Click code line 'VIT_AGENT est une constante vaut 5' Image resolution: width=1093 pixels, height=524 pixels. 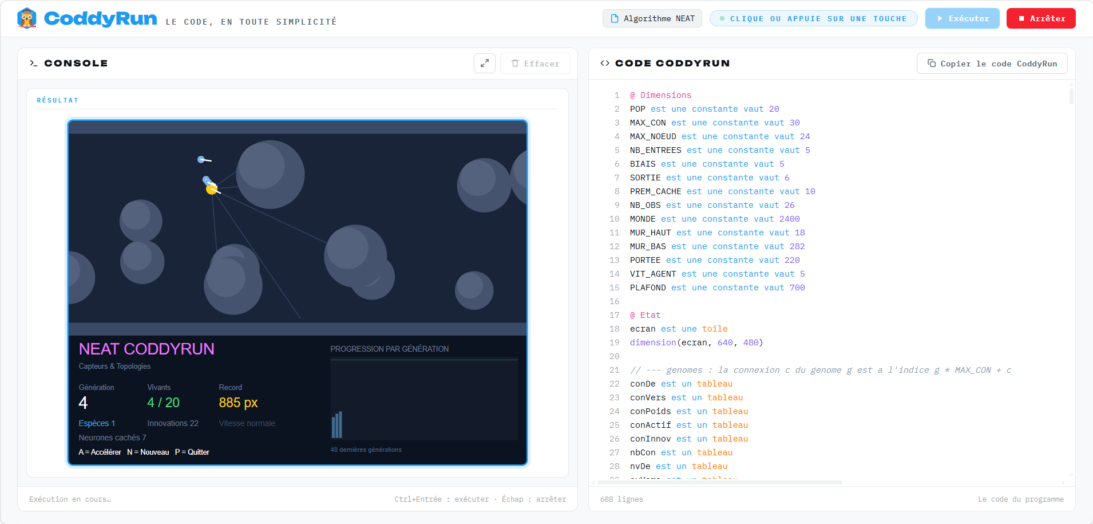click(718, 274)
